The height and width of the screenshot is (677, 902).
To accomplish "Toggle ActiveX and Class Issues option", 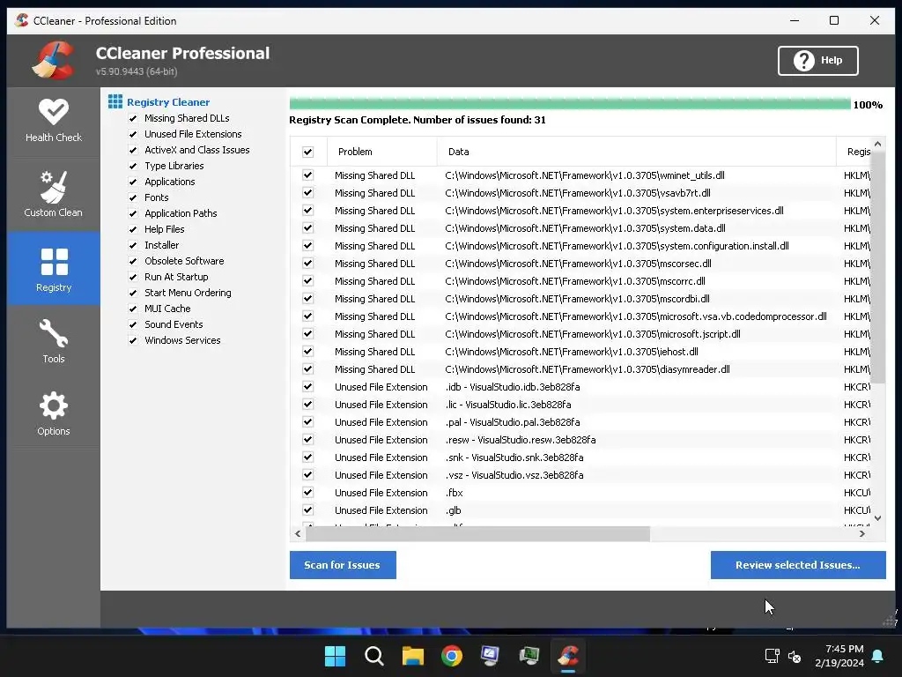I will point(133,150).
